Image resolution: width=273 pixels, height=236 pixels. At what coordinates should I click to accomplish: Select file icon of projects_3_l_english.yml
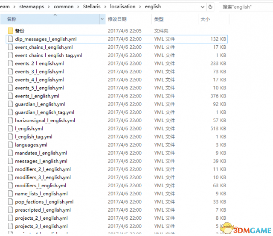coord(10,226)
